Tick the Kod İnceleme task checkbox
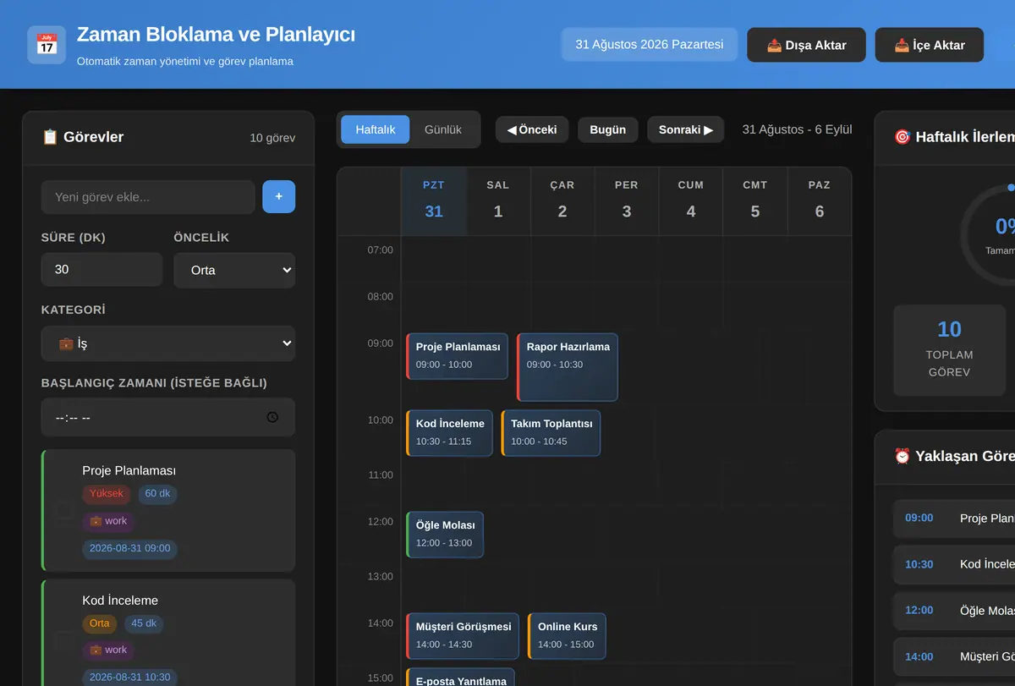Viewport: 1015px width, 686px height. point(63,640)
